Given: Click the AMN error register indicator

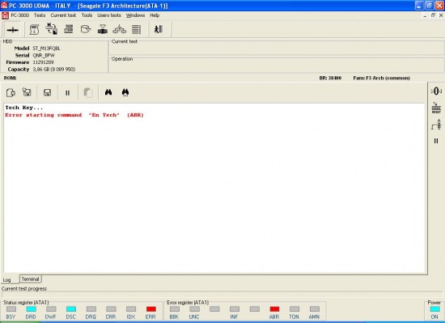Looking at the screenshot, I should (315, 308).
